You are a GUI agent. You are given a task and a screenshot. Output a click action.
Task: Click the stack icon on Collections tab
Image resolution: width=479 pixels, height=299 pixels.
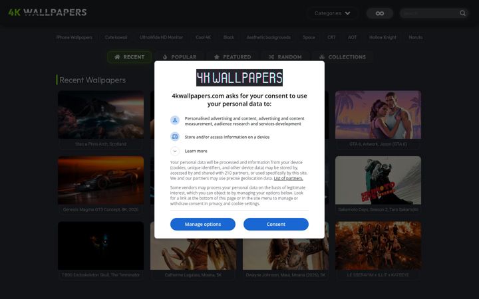pos(322,57)
